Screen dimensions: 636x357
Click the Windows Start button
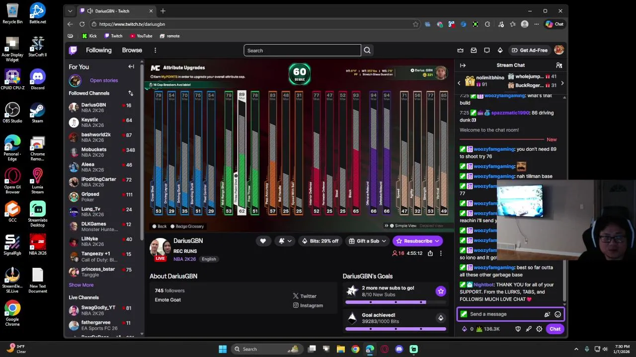(x=223, y=349)
